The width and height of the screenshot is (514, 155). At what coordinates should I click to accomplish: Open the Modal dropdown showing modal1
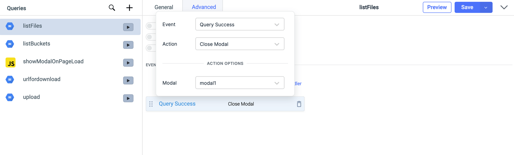pos(240,83)
